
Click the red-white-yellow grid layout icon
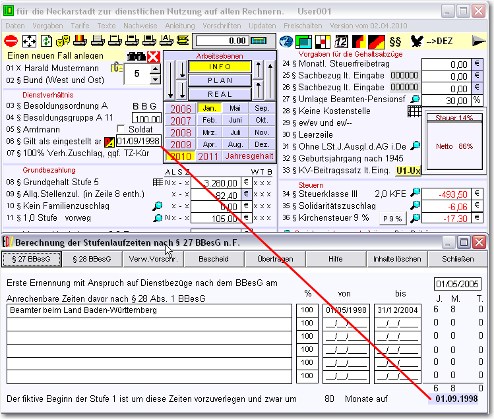(x=323, y=42)
